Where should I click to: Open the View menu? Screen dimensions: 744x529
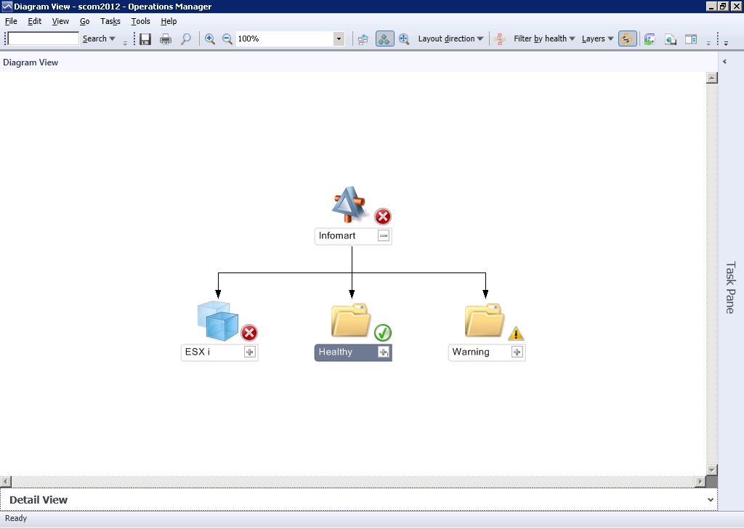pos(60,21)
